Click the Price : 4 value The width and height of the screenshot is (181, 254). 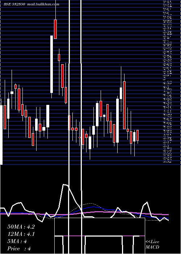(x=19, y=249)
